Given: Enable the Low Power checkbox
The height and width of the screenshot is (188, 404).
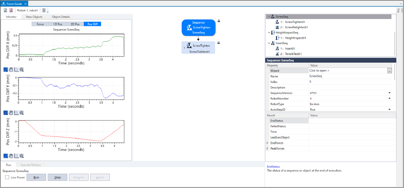Looking at the screenshot, I should click(7, 177).
